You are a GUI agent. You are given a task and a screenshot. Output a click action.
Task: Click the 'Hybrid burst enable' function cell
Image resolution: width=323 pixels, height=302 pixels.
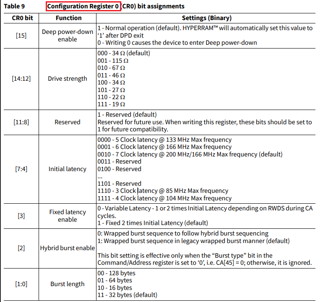(x=68, y=248)
